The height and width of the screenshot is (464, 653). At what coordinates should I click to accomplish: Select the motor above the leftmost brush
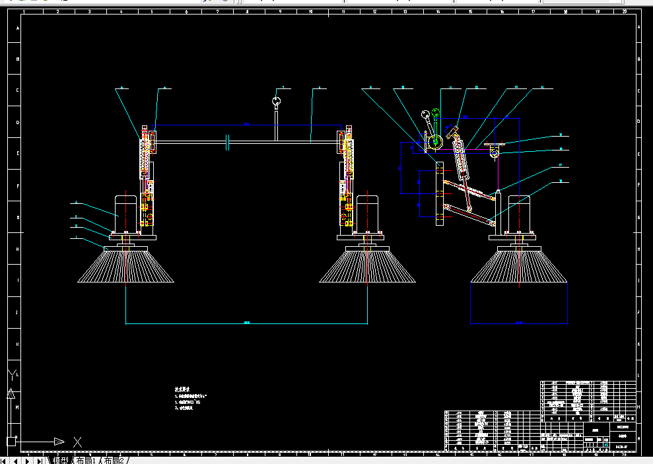click(125, 215)
